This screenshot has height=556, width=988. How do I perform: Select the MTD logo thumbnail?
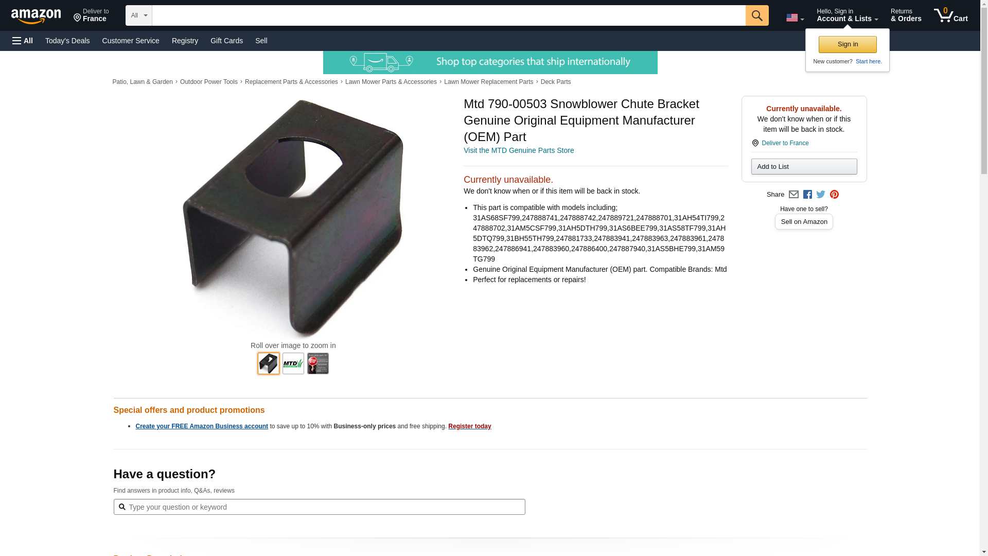pyautogui.click(x=293, y=363)
